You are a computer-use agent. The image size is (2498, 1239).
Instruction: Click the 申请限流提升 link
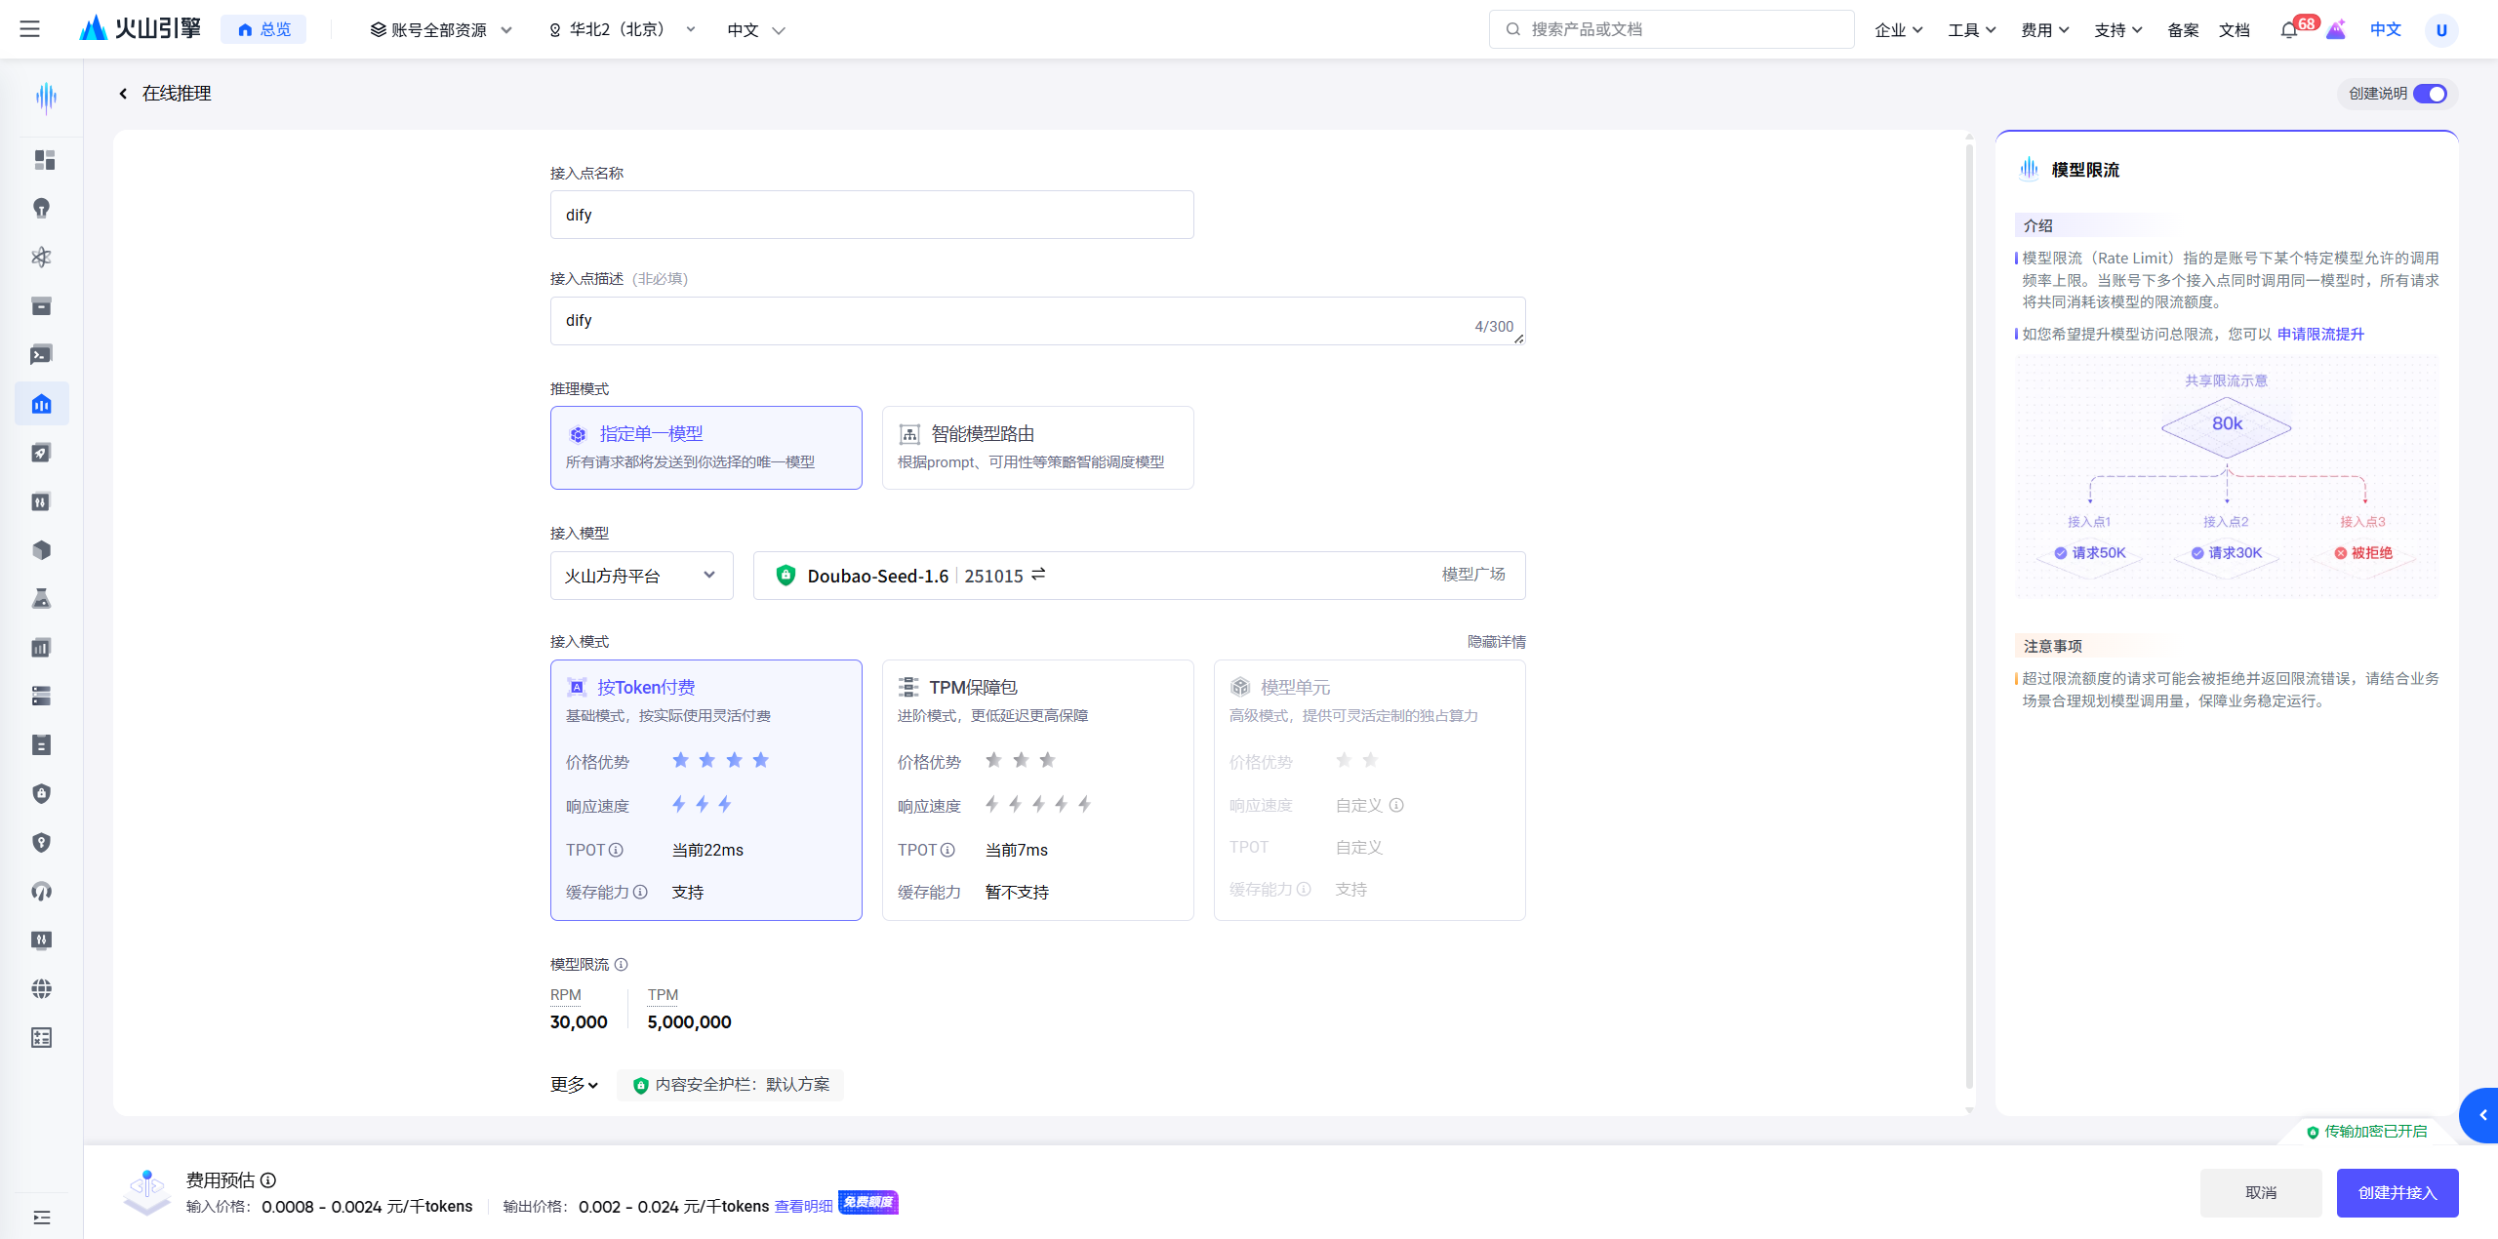[x=2320, y=335]
